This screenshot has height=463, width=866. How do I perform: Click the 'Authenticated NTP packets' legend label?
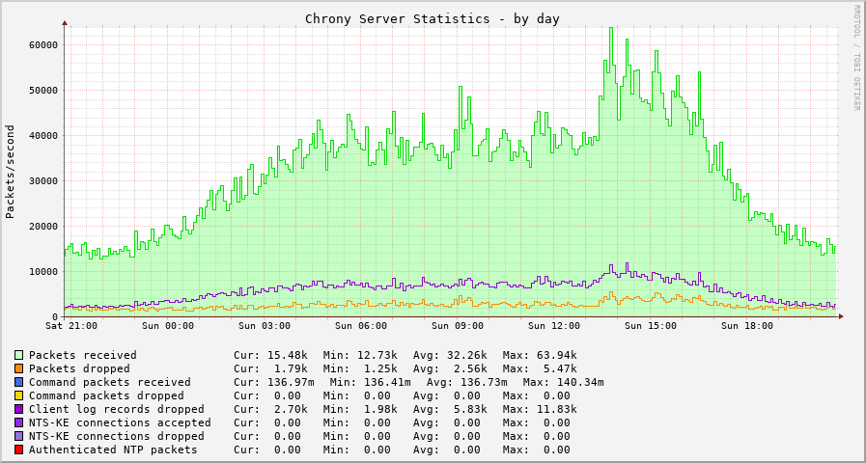pyautogui.click(x=113, y=449)
